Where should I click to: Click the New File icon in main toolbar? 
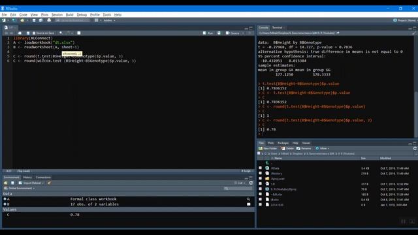(4, 20)
